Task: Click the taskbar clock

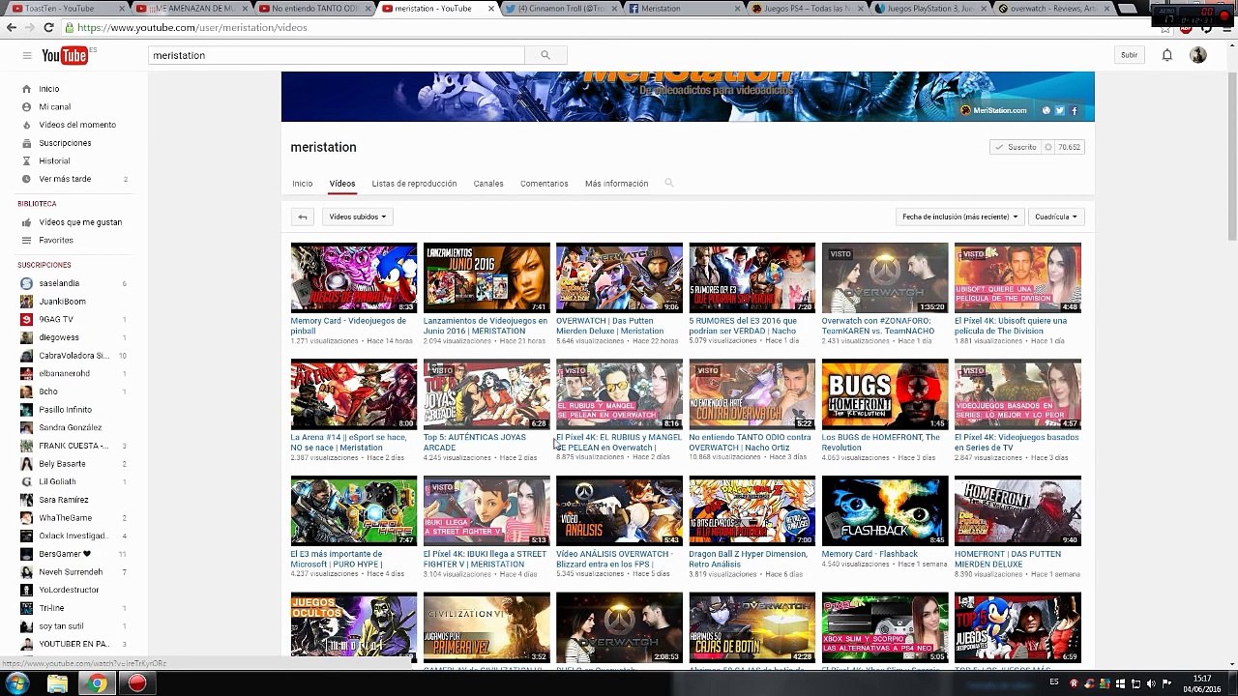Action: [1202, 683]
